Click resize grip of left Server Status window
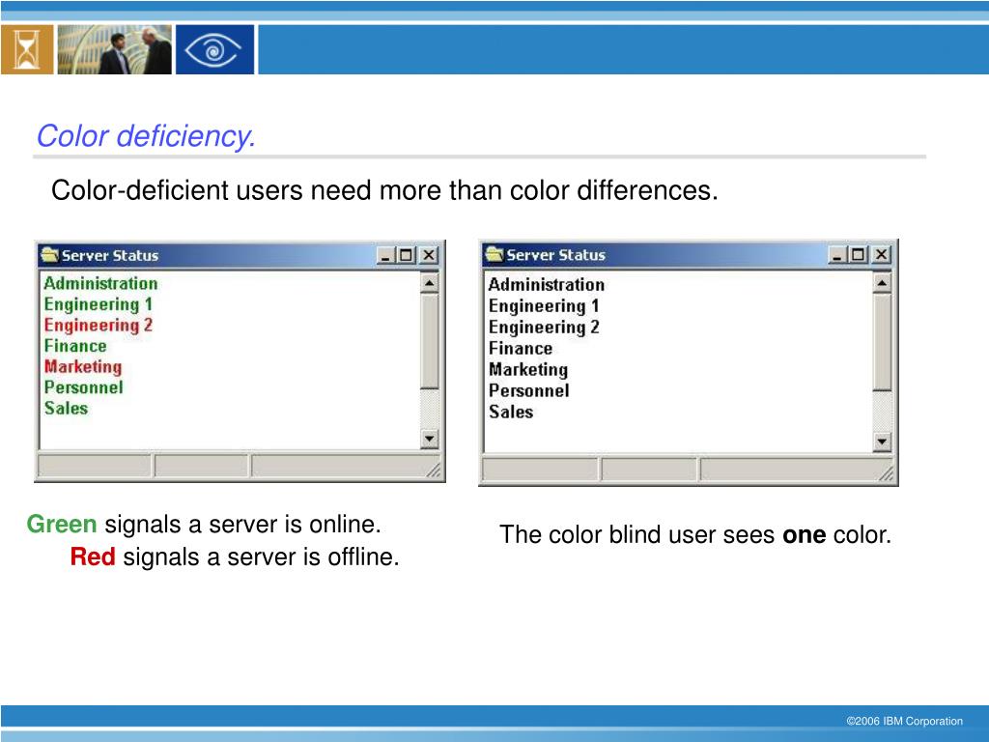Image resolution: width=989 pixels, height=742 pixels. coord(434,471)
